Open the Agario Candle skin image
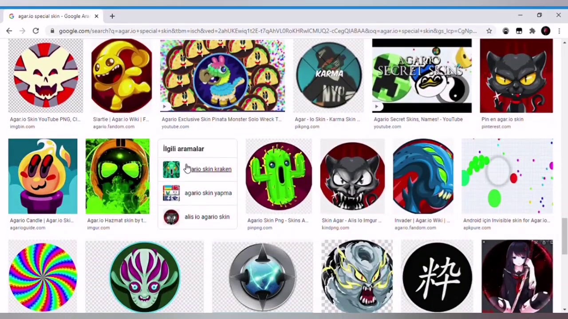 pos(43,176)
